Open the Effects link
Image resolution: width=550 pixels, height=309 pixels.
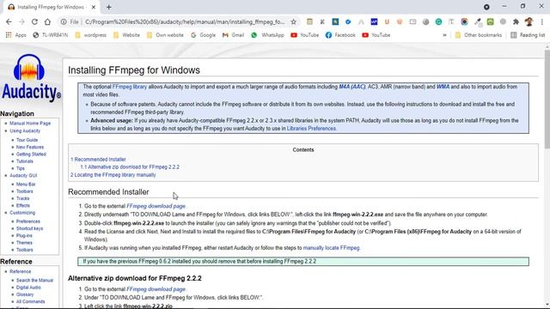pos(23,206)
